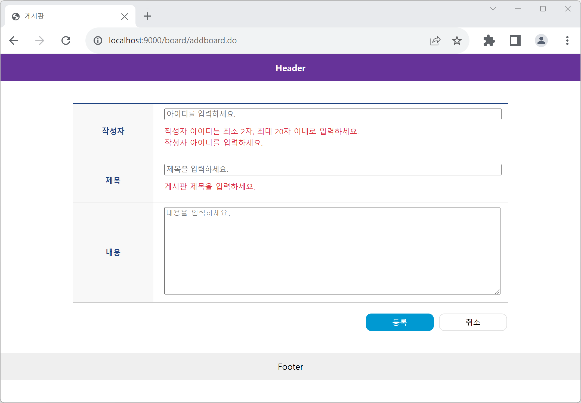Close the 게시판 tab
The height and width of the screenshot is (403, 581).
(125, 17)
